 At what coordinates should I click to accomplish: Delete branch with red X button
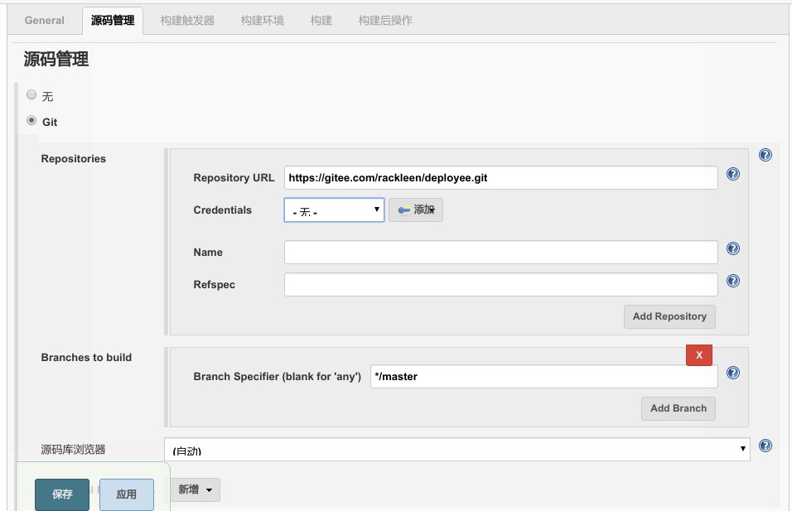point(698,355)
